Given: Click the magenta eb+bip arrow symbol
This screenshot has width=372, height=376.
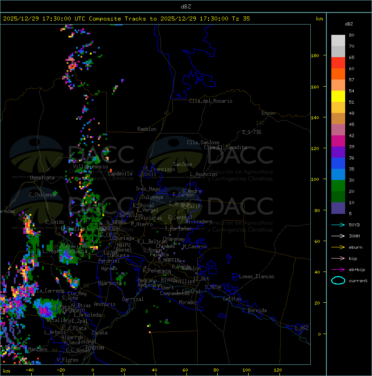Looking at the screenshot, I should [338, 270].
